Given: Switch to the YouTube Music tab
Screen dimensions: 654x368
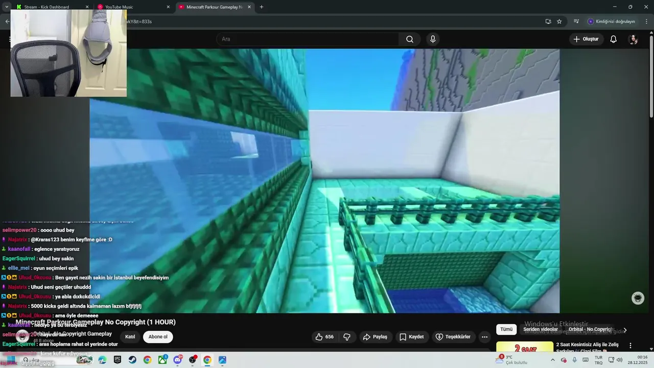Looking at the screenshot, I should click(x=134, y=7).
